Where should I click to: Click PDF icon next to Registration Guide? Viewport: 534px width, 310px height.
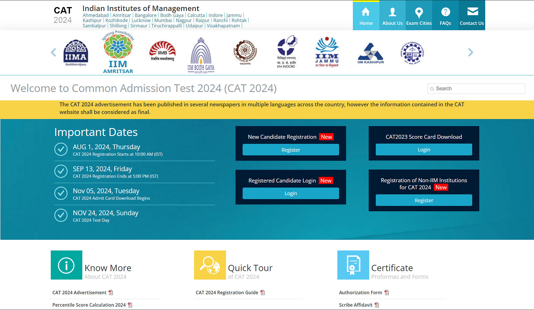263,293
